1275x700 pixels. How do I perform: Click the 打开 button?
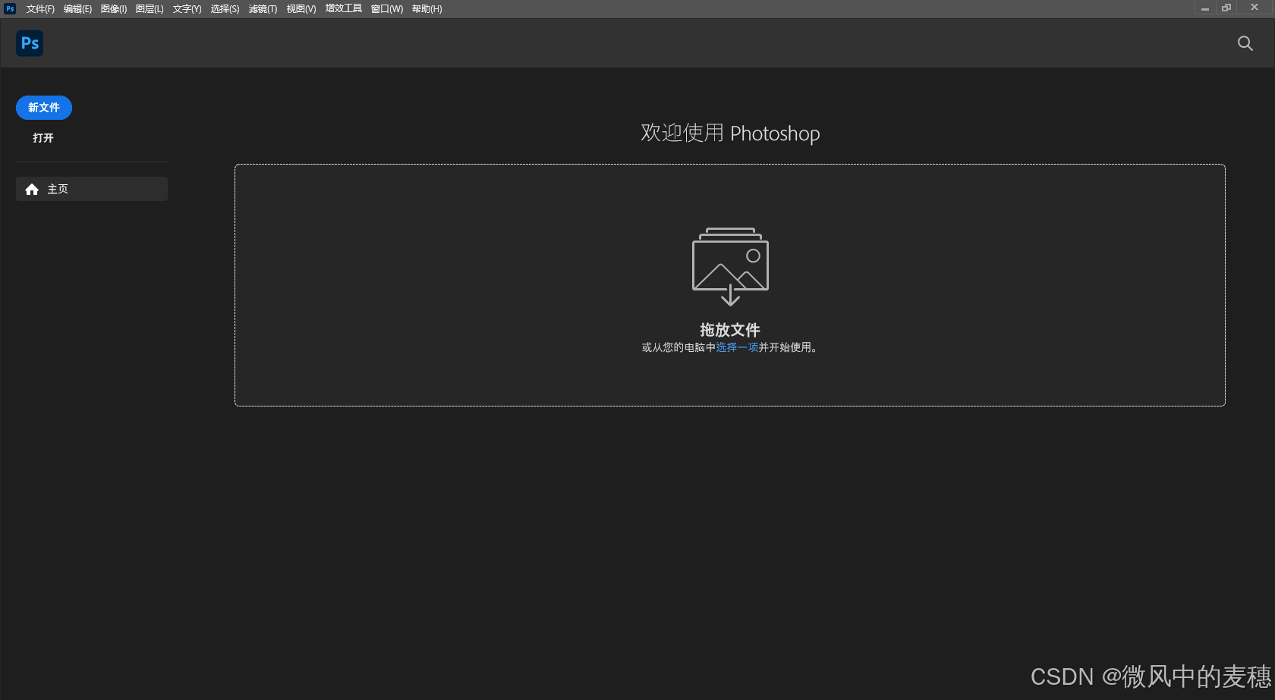click(x=43, y=138)
